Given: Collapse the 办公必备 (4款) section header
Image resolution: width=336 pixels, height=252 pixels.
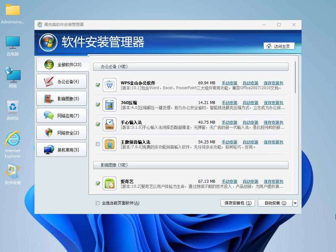Looking at the screenshot, I should tap(191, 67).
